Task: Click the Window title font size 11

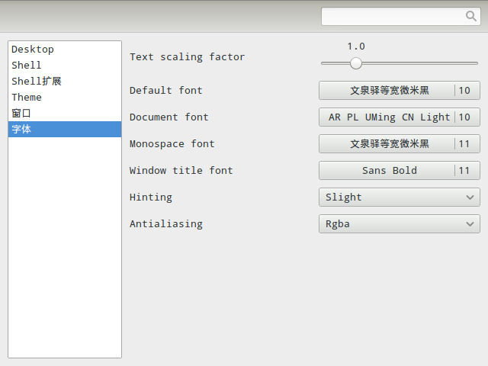Action: pyautogui.click(x=464, y=171)
